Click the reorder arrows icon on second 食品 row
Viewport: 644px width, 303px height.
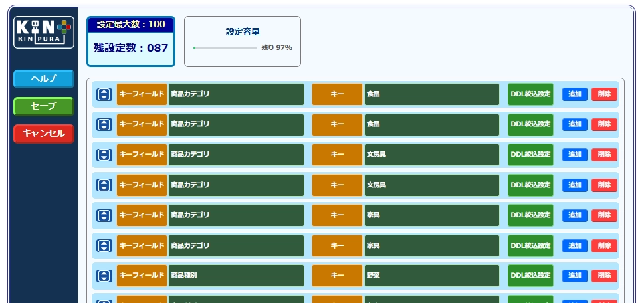point(104,124)
